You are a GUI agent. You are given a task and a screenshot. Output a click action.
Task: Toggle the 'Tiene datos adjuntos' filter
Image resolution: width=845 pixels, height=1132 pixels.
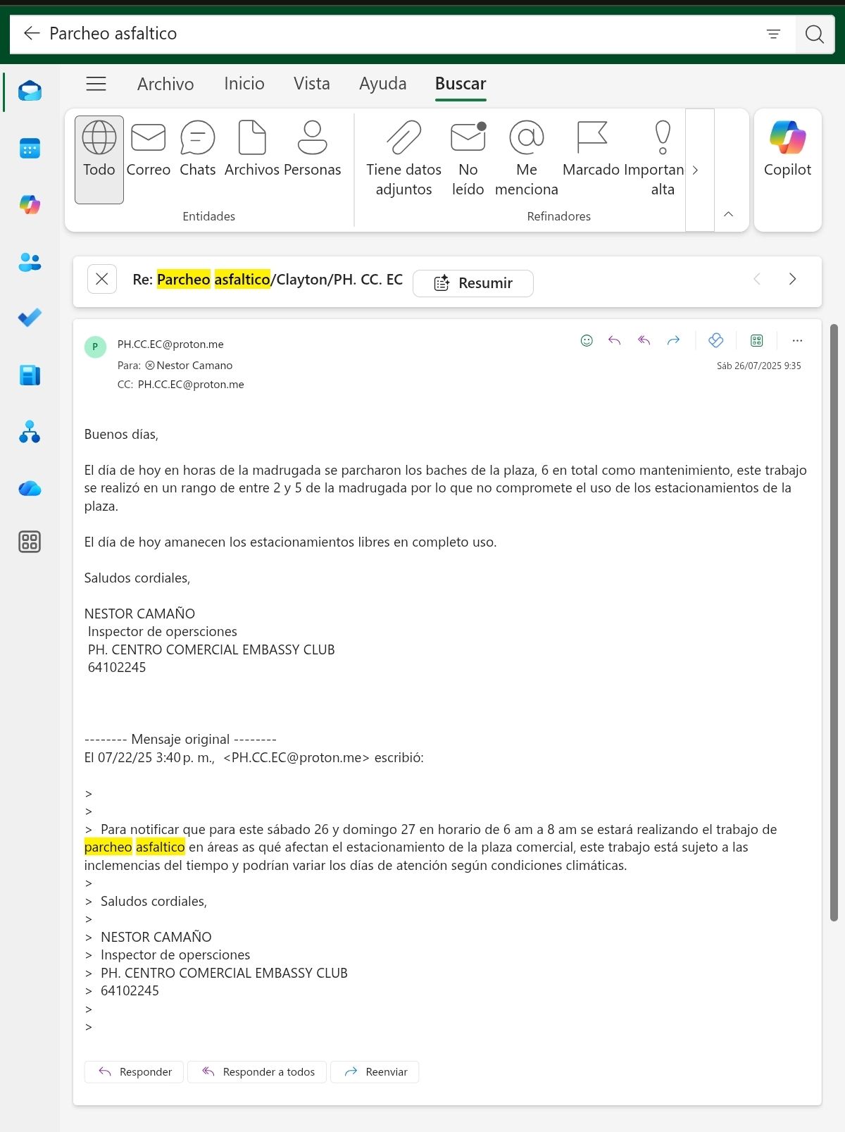(403, 159)
